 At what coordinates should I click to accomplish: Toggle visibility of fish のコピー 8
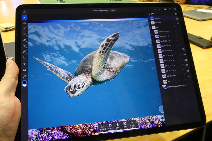[177, 40]
